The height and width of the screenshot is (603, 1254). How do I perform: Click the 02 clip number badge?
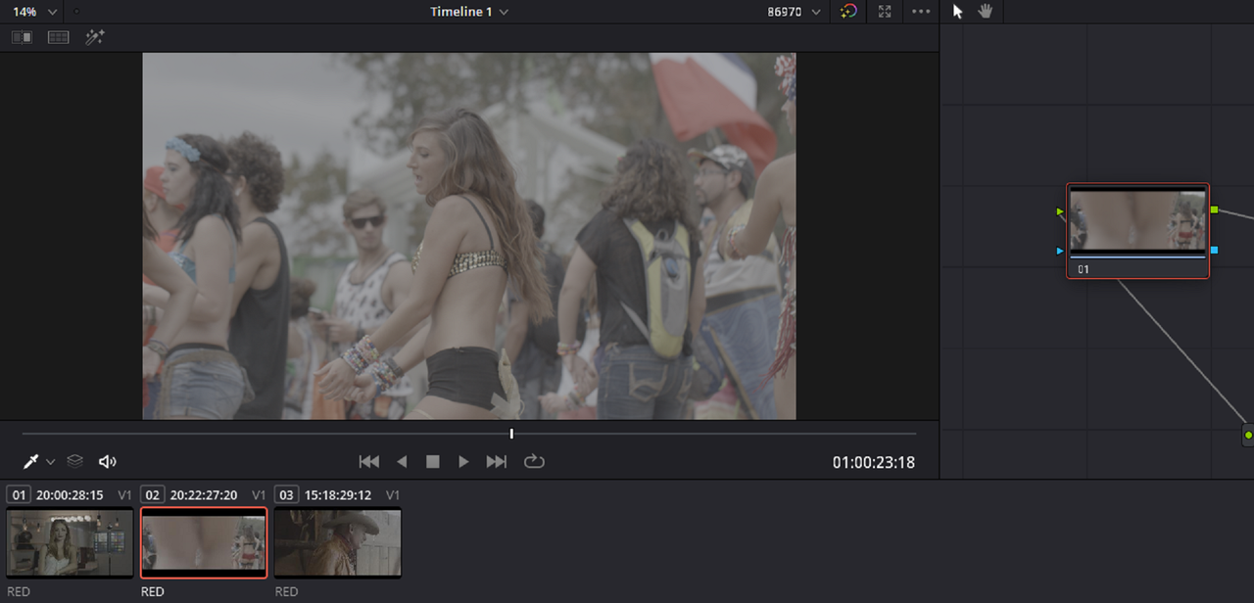tap(152, 495)
